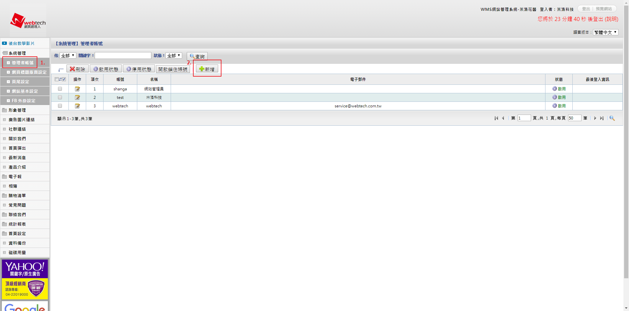Viewport: 629px width, 311px height.
Task: Tick the checkbox for the test account row
Action: pos(60,98)
